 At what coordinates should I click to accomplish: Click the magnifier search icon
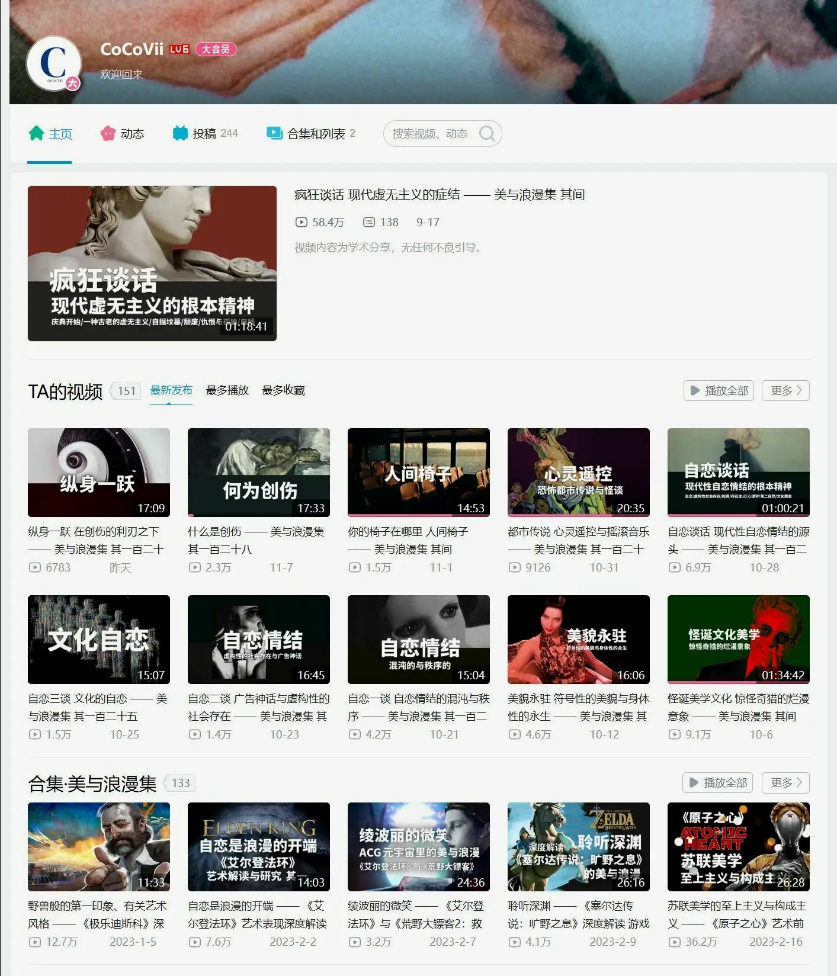[x=487, y=134]
